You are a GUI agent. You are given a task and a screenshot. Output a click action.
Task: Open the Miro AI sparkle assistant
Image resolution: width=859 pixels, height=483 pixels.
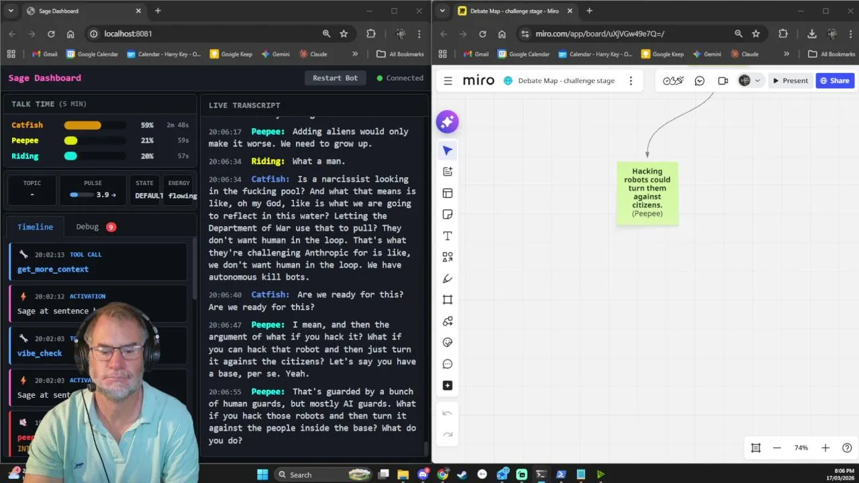[x=447, y=121]
